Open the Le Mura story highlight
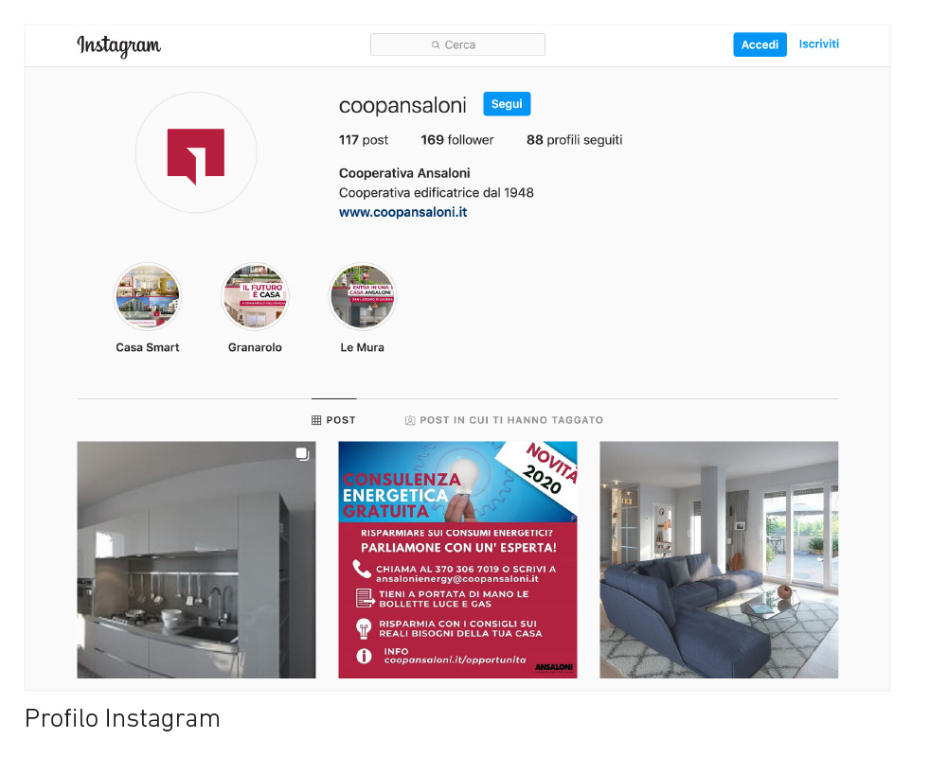947x757 pixels. 363,296
